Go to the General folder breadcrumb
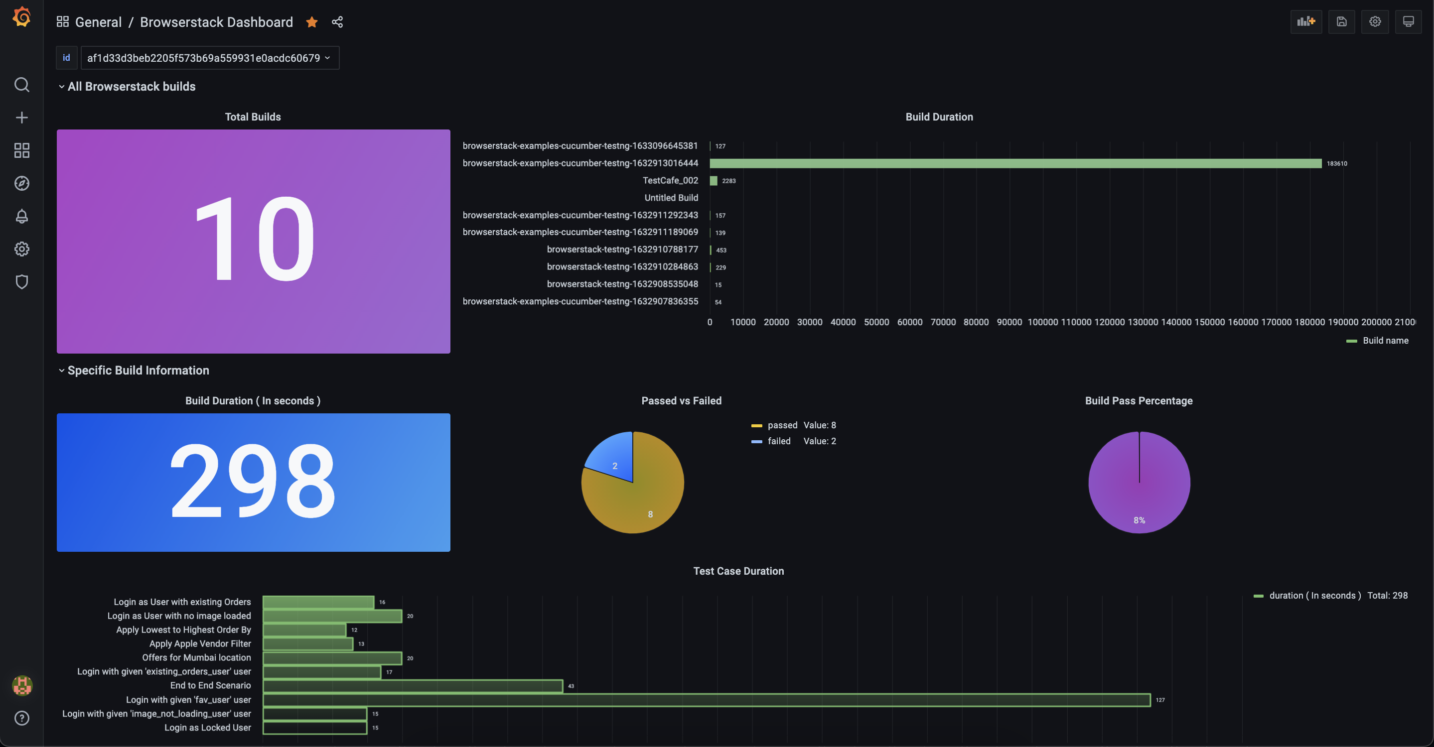 coord(98,22)
